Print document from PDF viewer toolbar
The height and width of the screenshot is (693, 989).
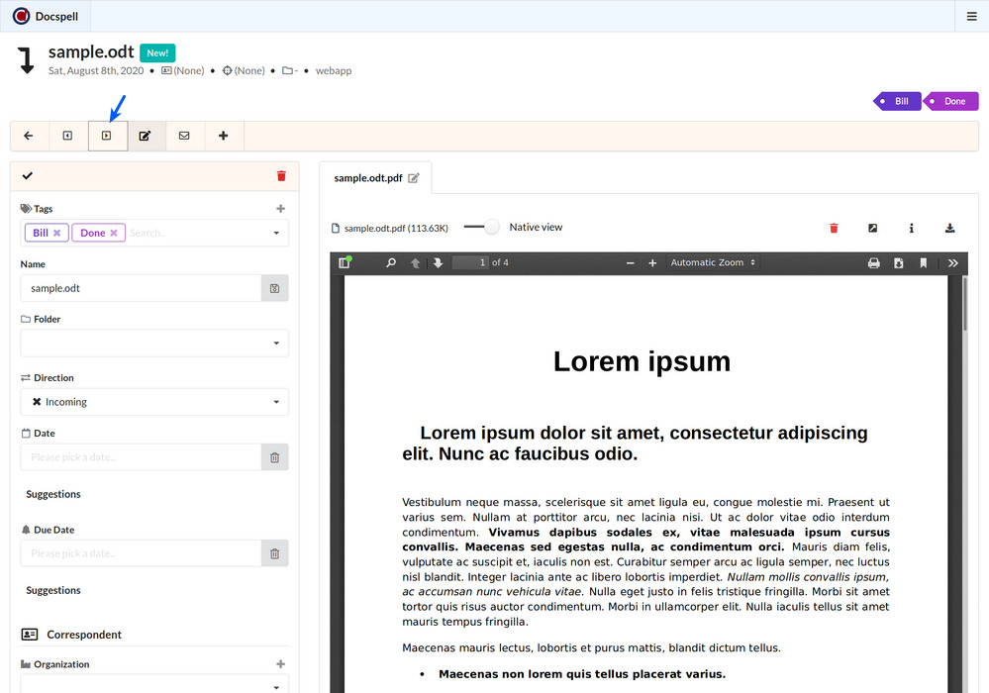coord(873,263)
